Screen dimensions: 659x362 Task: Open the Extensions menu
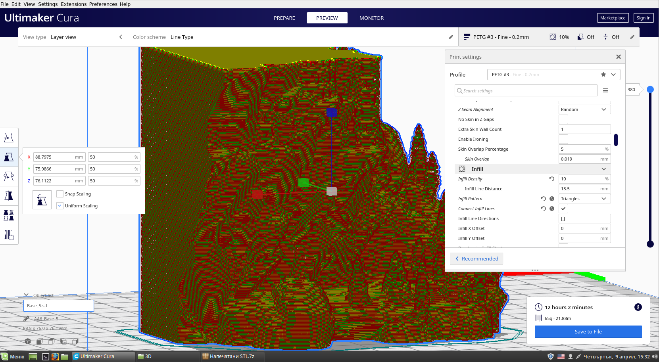click(x=73, y=4)
